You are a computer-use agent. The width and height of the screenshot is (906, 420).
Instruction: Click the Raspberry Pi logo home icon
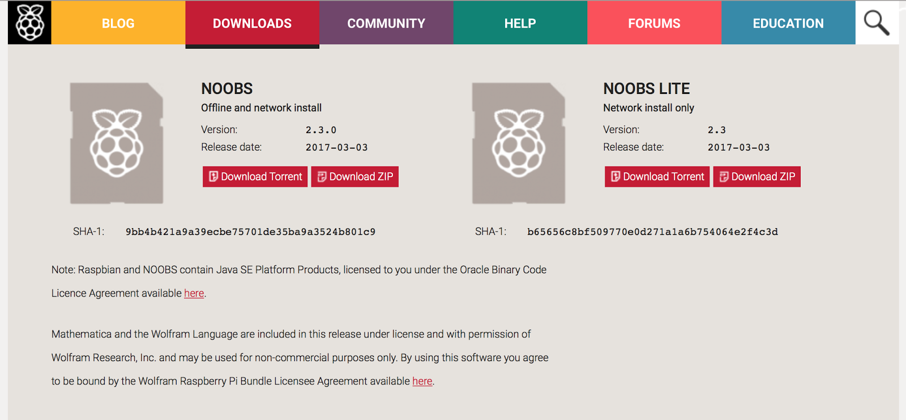click(29, 23)
